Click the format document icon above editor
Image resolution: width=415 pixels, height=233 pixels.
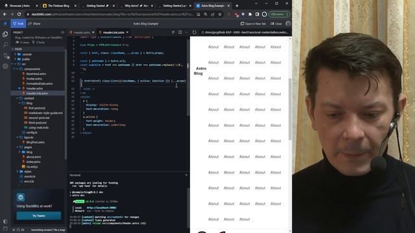pos(173,32)
